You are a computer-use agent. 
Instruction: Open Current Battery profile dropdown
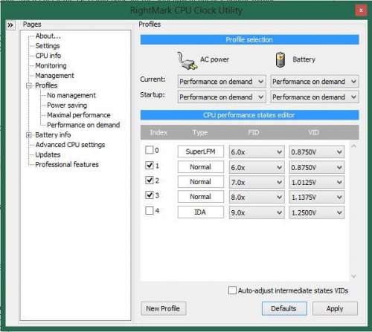click(x=315, y=82)
